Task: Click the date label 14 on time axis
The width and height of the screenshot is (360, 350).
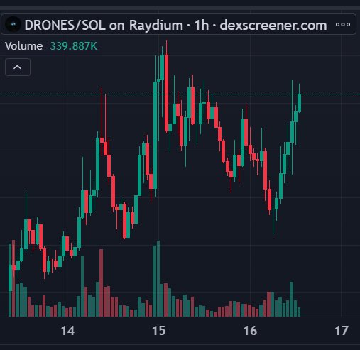Action: 67,331
